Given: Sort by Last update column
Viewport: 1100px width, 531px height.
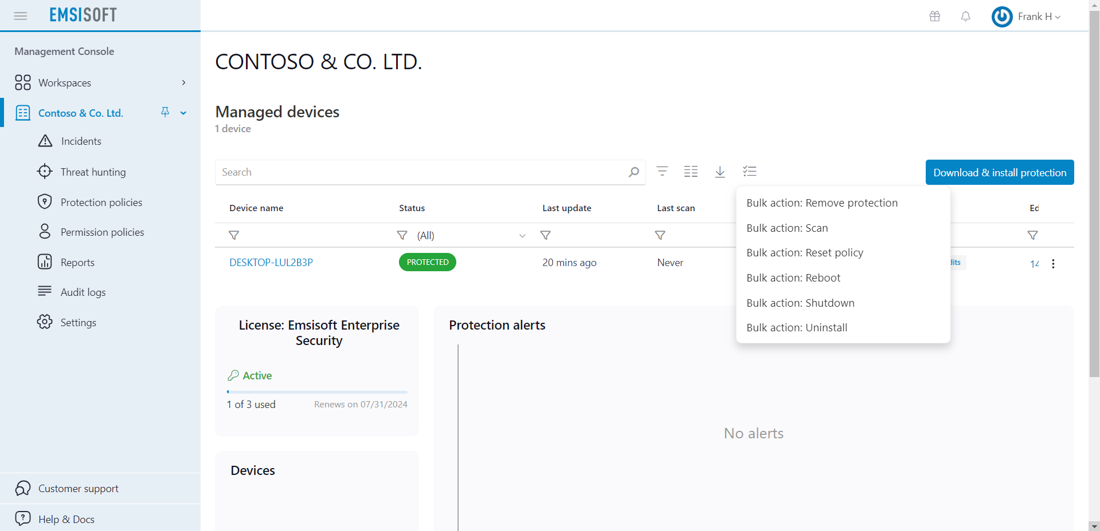Looking at the screenshot, I should coord(567,208).
